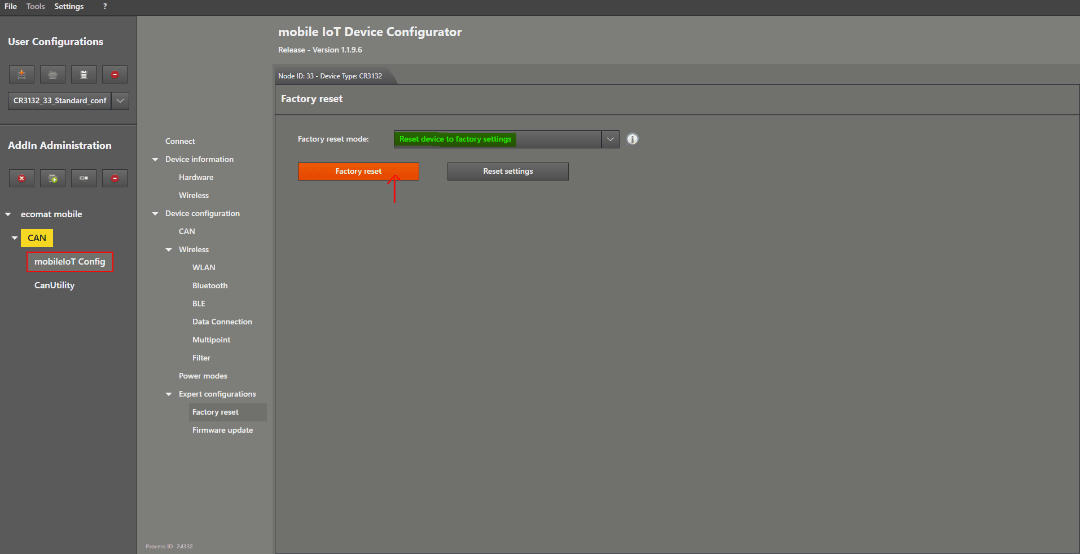Collapse the Expert configurations section arrow
Image resolution: width=1080 pixels, height=554 pixels.
(x=169, y=394)
